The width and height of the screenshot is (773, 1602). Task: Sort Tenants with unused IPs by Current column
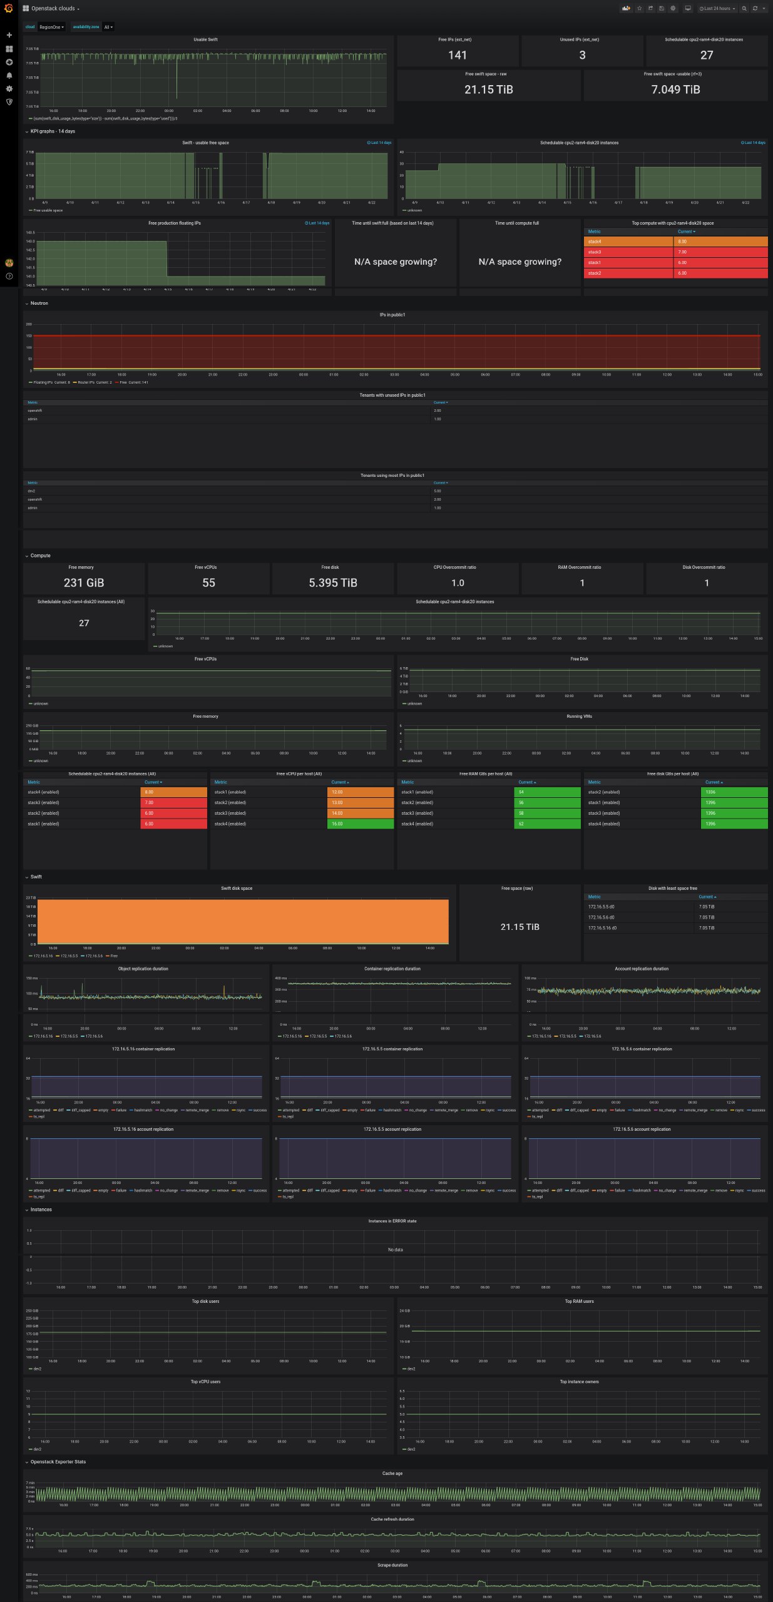pos(441,402)
